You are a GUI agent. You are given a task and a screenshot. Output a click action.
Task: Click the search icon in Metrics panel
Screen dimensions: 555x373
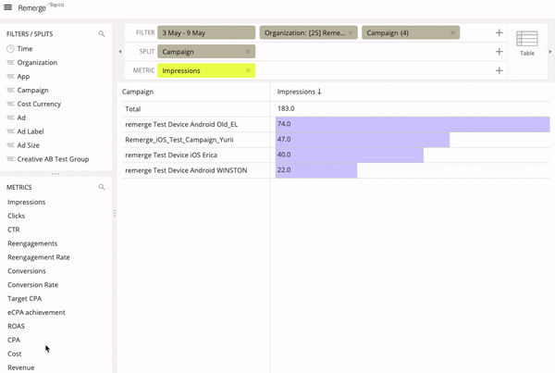coord(102,187)
